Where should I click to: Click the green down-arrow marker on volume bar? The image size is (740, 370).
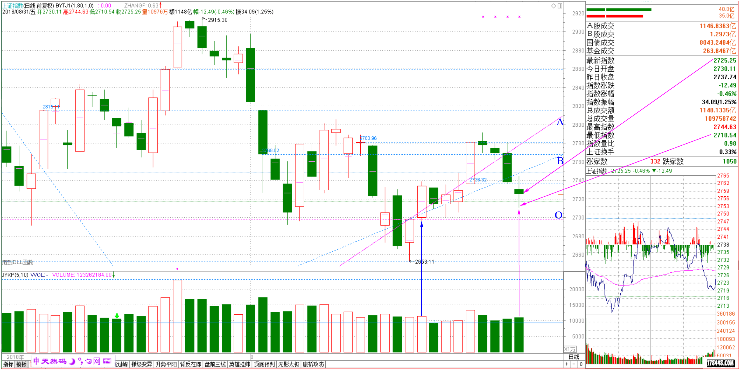click(117, 316)
